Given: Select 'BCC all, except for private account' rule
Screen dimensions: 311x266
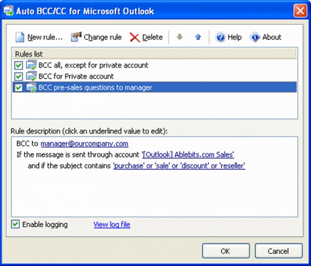Looking at the screenshot, I should point(93,65).
